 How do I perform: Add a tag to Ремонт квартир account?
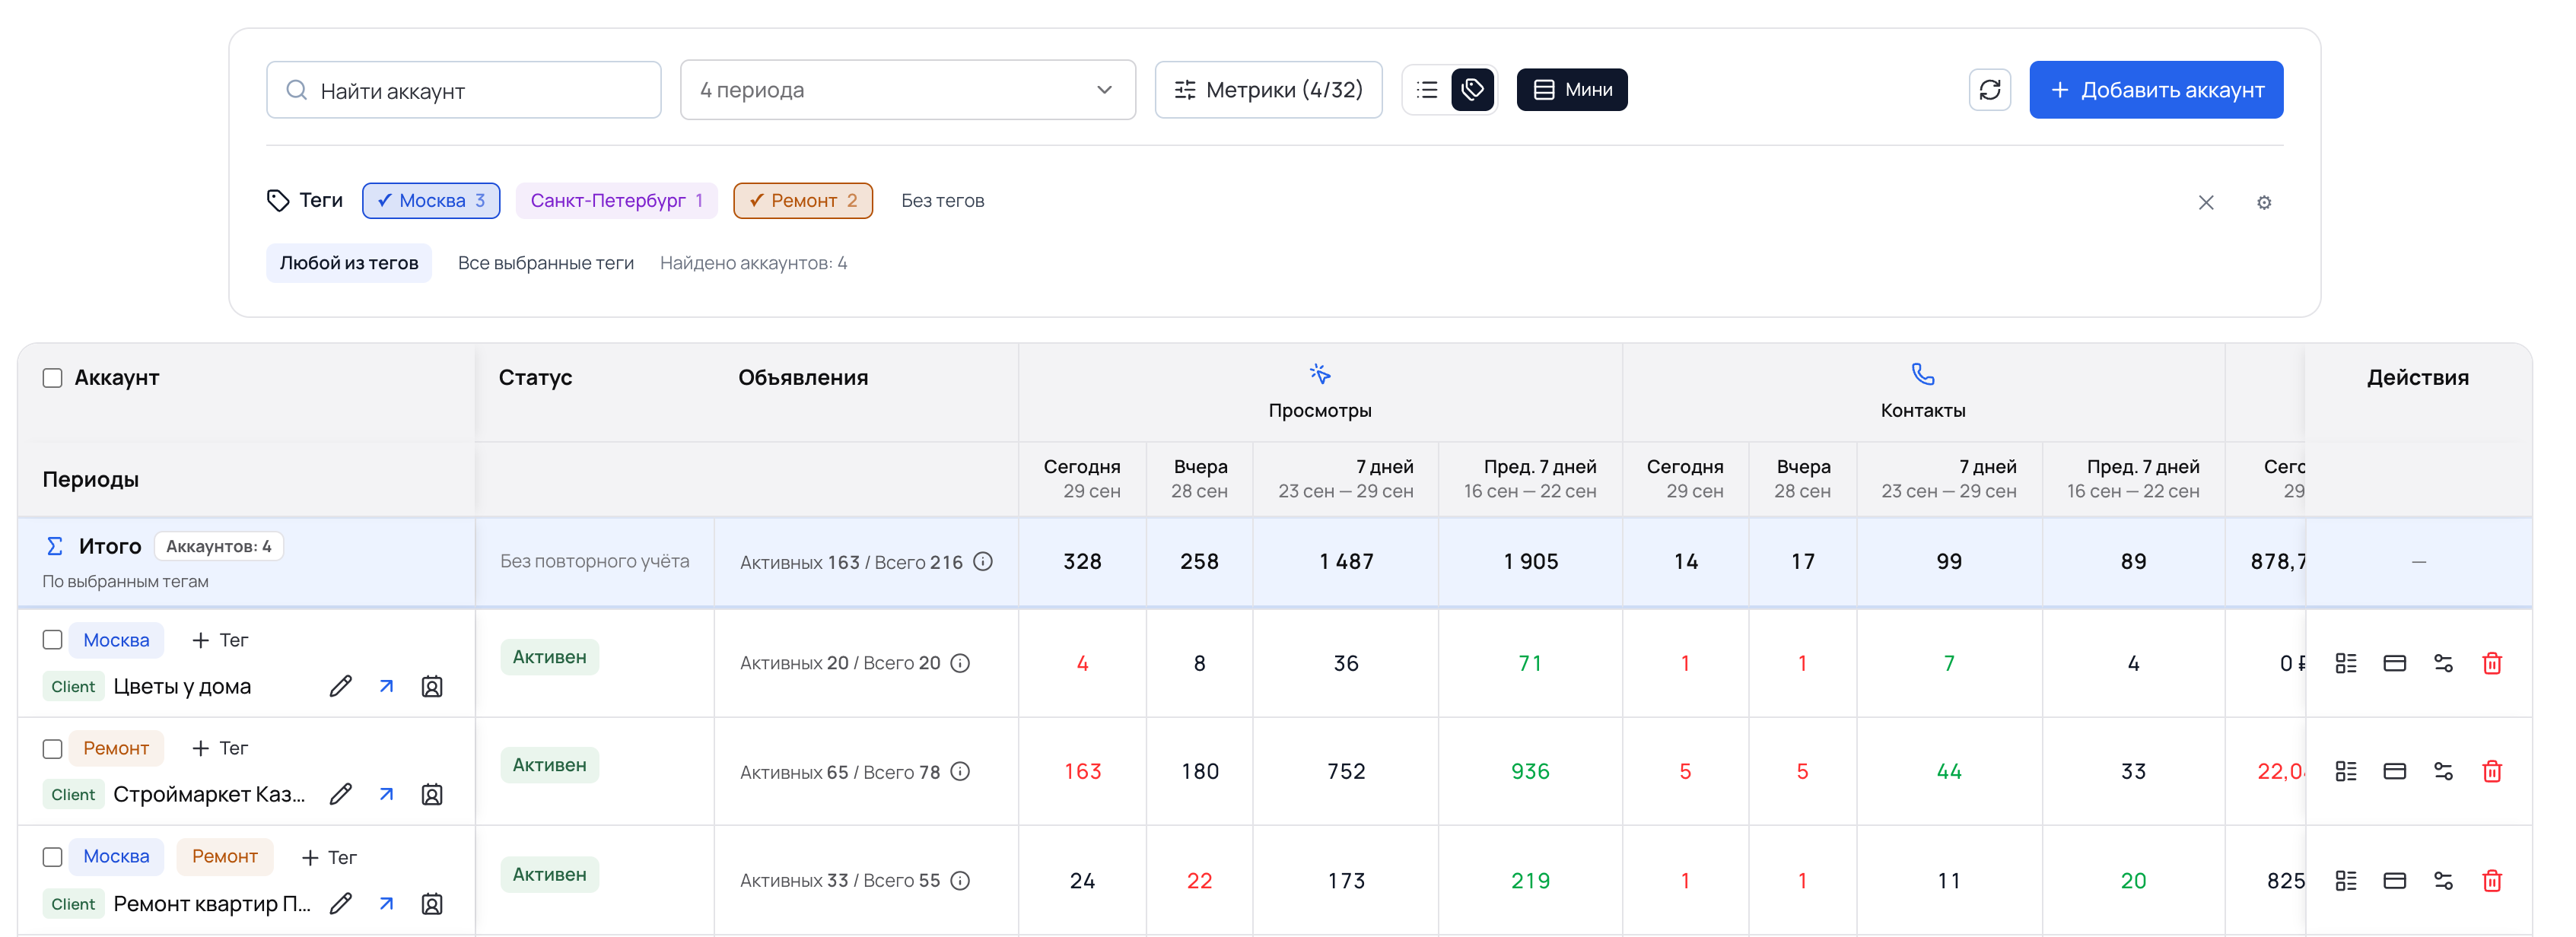(x=329, y=858)
